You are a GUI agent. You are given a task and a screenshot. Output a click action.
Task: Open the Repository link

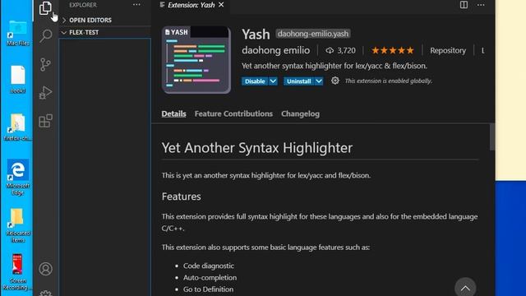tap(448, 51)
